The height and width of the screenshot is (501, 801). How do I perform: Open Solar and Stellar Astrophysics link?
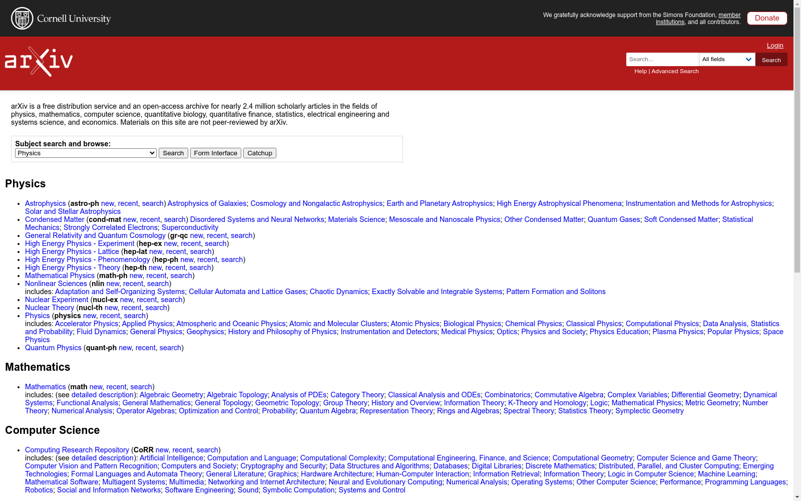pos(73,211)
